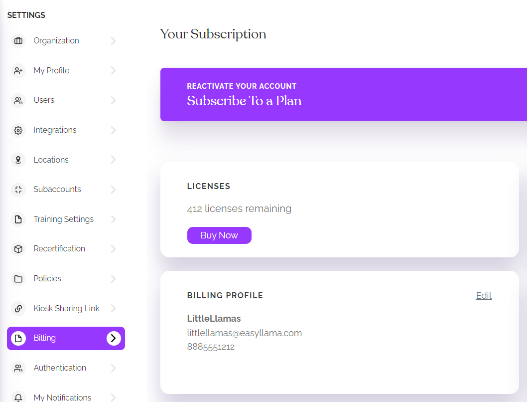The height and width of the screenshot is (402, 527).
Task: Expand the Users chevron arrow
Action: click(x=113, y=100)
